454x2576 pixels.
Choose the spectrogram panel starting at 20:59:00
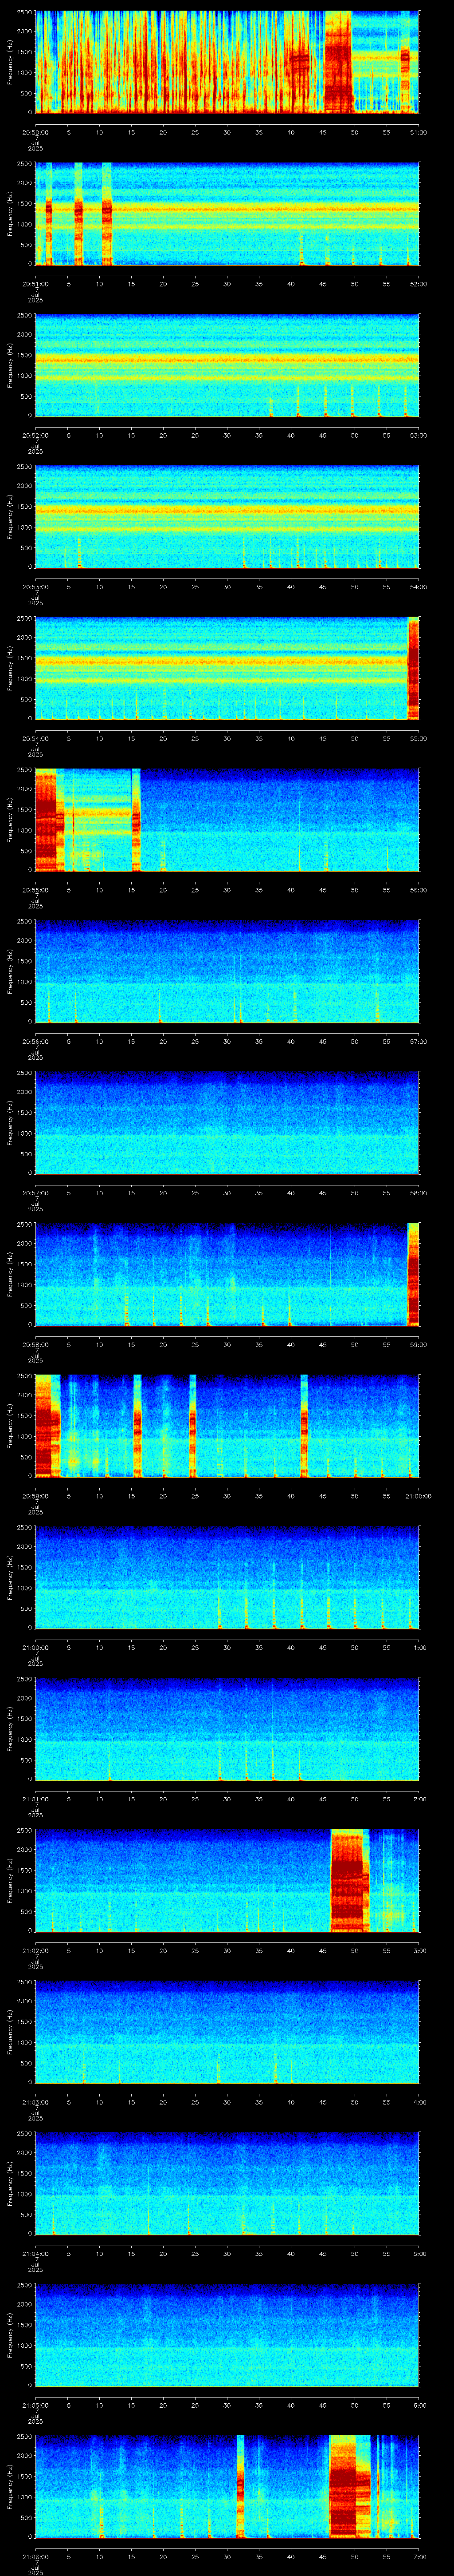pyautogui.click(x=227, y=1426)
